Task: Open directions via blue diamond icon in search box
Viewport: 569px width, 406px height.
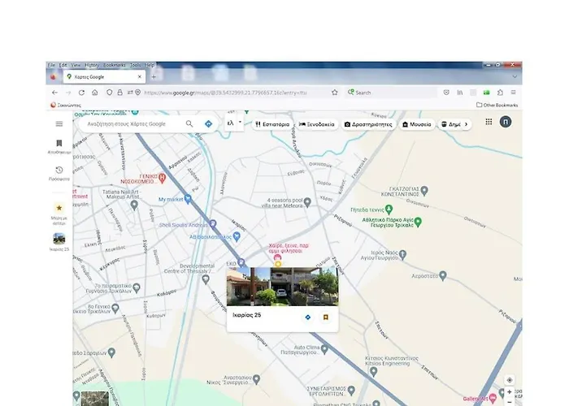Action: (208, 124)
